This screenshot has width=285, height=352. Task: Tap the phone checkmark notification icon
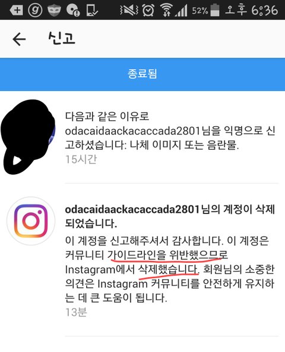click(x=92, y=10)
